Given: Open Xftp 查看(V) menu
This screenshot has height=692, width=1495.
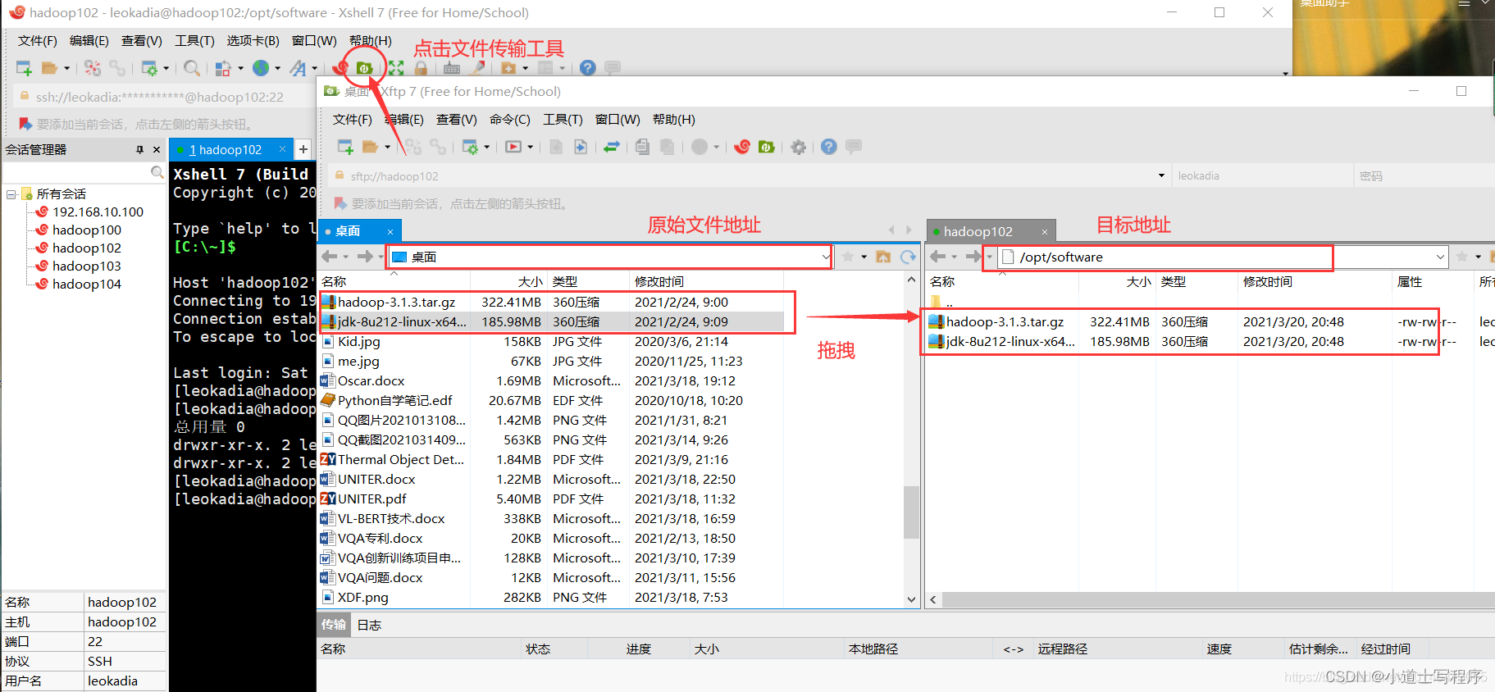Looking at the screenshot, I should coord(457,119).
